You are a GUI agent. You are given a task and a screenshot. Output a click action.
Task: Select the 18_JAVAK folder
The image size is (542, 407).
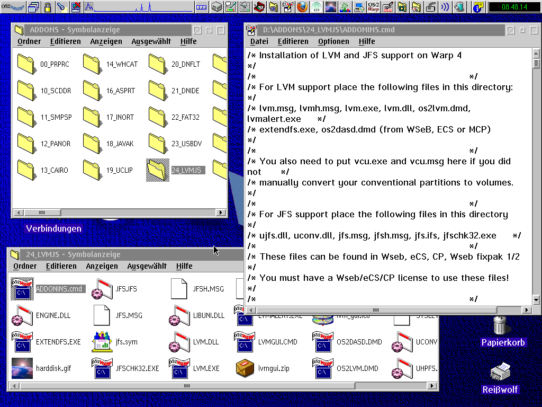(x=92, y=144)
